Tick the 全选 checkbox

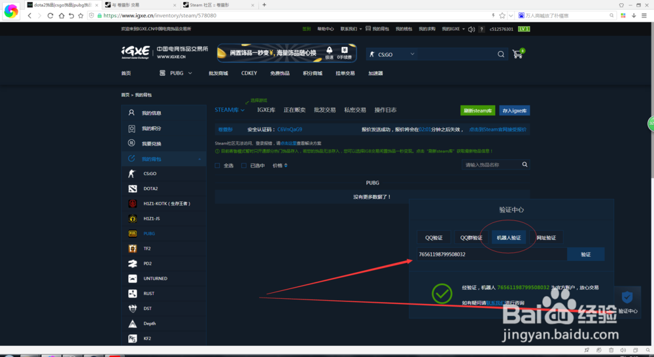click(217, 165)
